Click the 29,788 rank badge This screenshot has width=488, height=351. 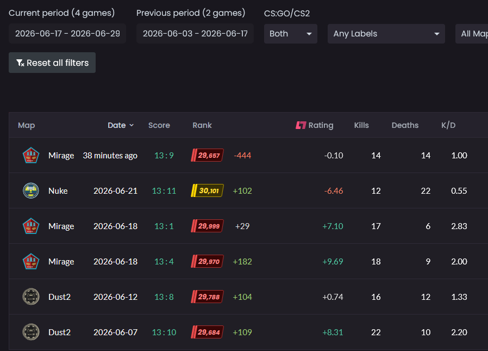pos(207,297)
